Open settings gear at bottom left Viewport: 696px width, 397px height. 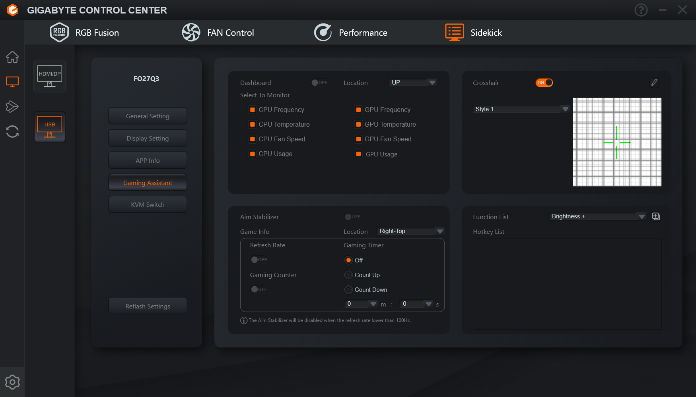point(12,382)
